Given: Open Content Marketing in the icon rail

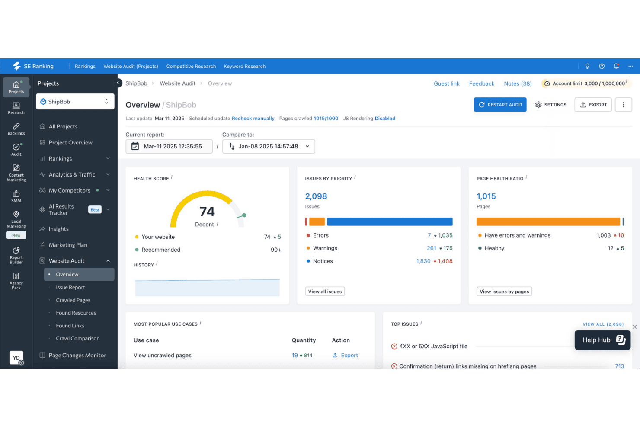Looking at the screenshot, I should point(16,173).
